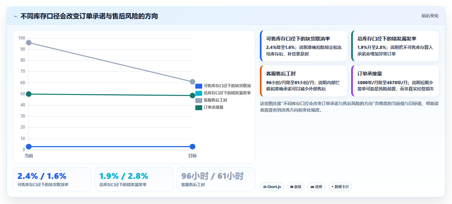Click the green 订单承接量 point at 当前

click(29, 94)
